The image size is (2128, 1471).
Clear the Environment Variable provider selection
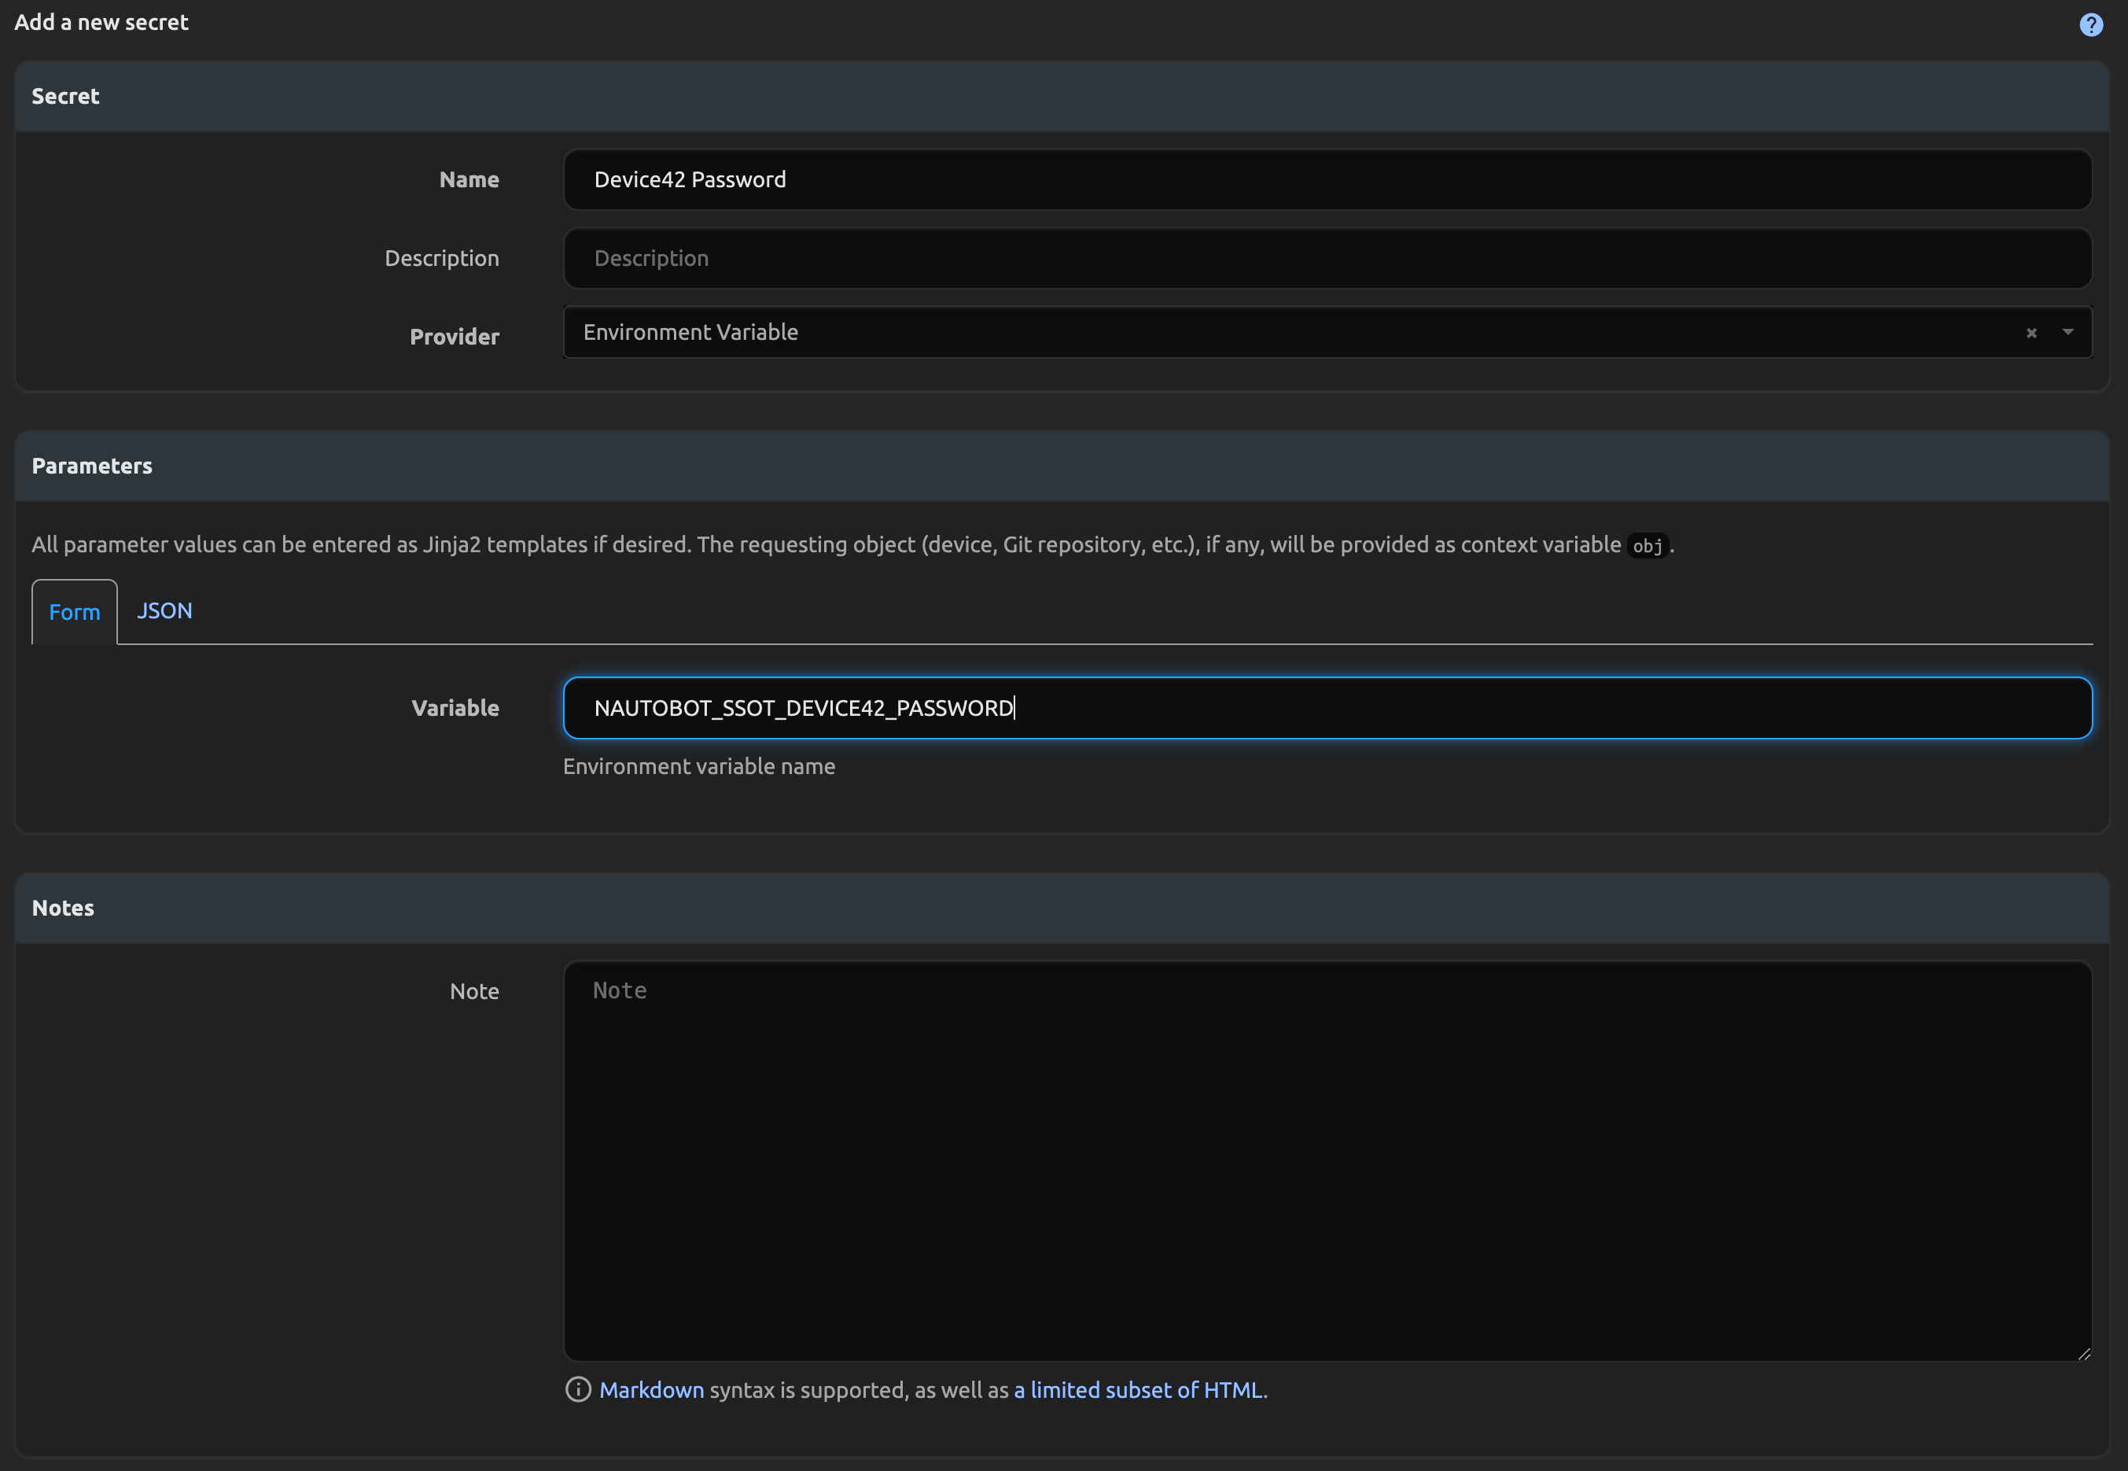point(2030,333)
